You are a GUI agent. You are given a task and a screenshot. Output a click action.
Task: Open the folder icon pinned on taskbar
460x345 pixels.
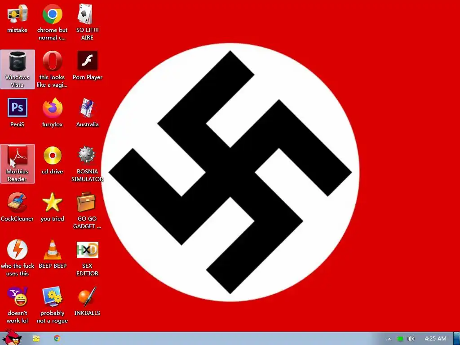36,339
